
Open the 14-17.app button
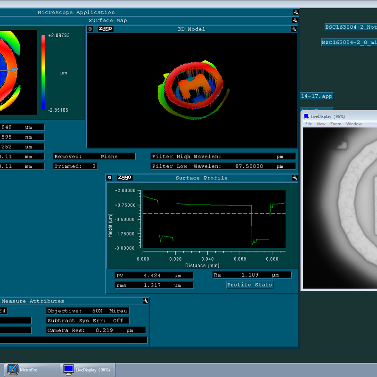317,96
